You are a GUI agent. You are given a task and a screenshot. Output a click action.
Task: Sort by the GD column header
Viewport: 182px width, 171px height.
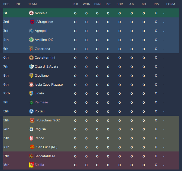(x=144, y=4)
